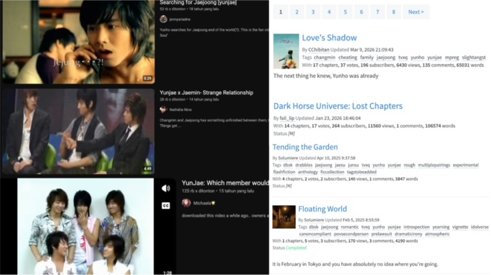Go to results page 2
This screenshot has height=275, width=491.
pos(297,12)
